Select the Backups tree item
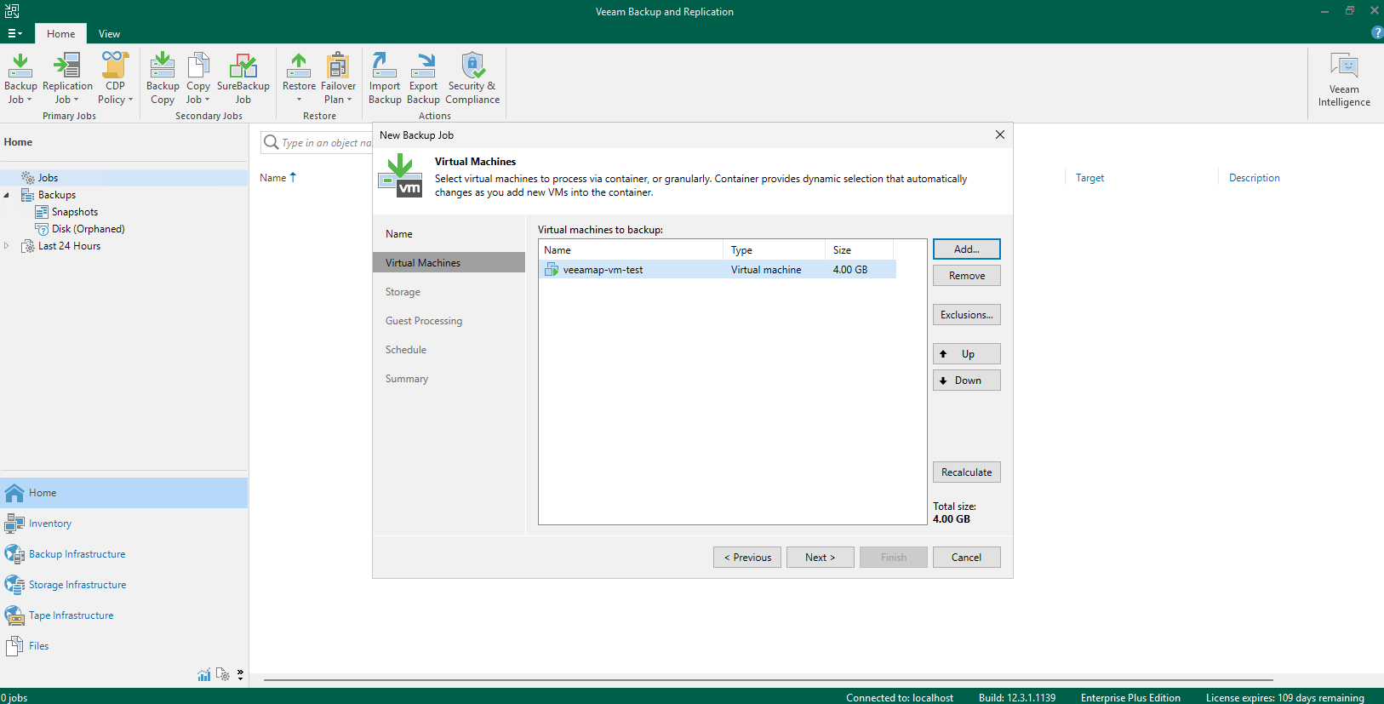 tap(57, 195)
